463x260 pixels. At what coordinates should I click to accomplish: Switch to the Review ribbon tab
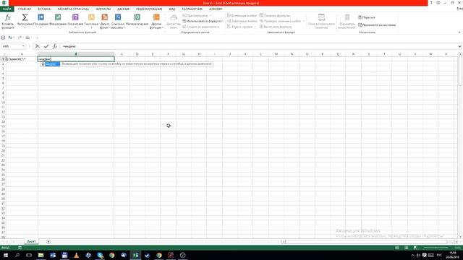coord(149,9)
